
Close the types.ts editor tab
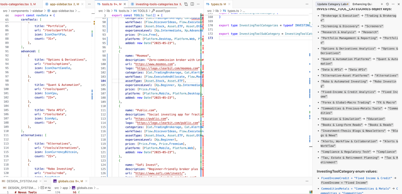pyautogui.click(x=229, y=4)
